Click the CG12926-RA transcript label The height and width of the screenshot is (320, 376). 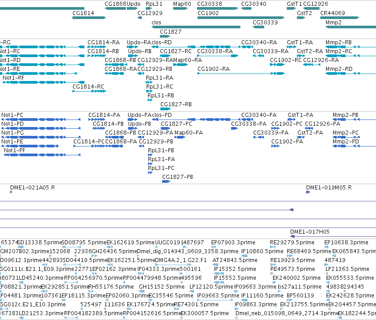coord(321,60)
